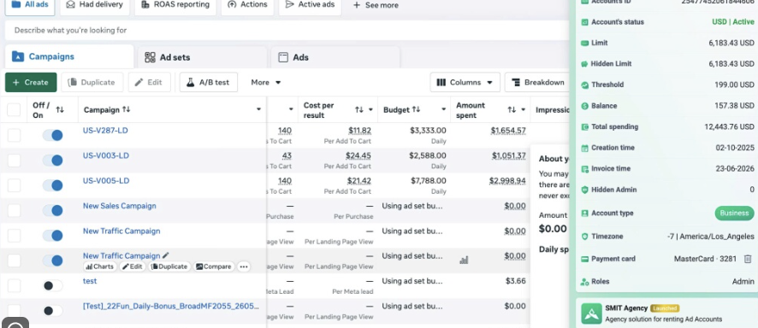Sort by Off/On column
This screenshot has width=758, height=328.
point(60,109)
